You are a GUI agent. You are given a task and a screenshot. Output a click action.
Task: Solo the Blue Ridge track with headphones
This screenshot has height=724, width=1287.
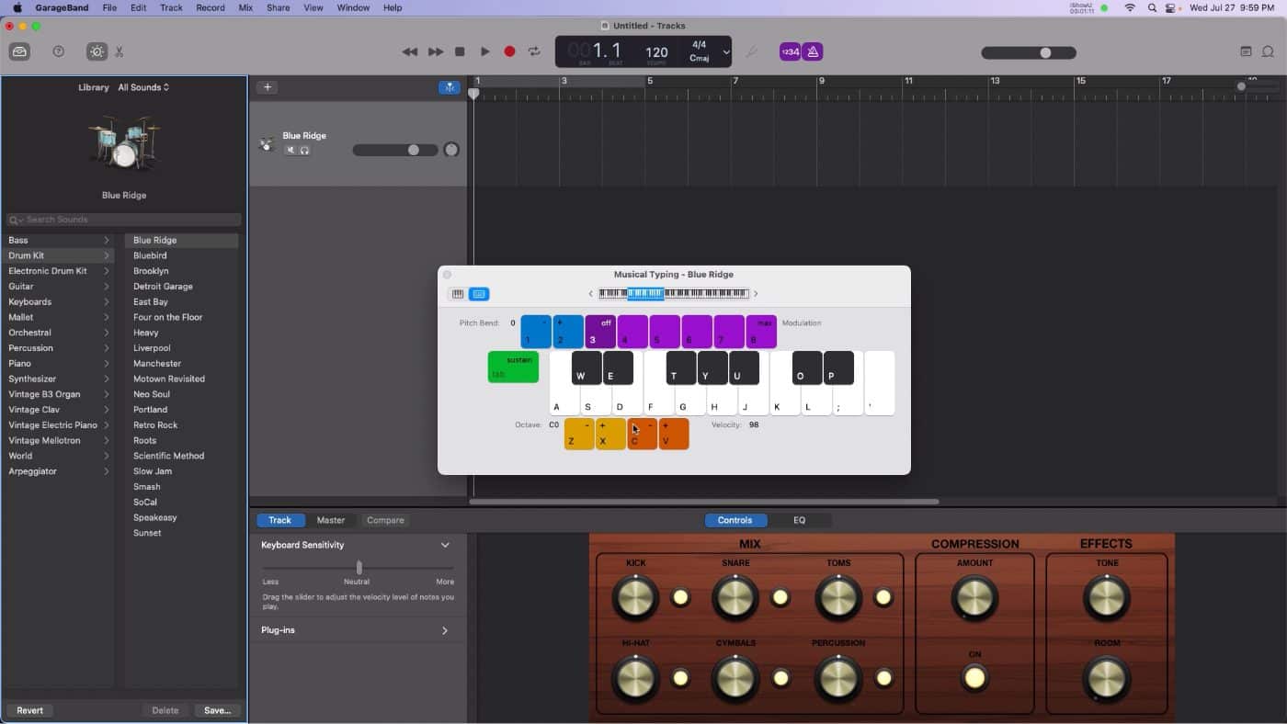[x=304, y=151]
